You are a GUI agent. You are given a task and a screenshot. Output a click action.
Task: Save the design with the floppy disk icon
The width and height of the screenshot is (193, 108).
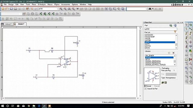(x=11, y=9)
